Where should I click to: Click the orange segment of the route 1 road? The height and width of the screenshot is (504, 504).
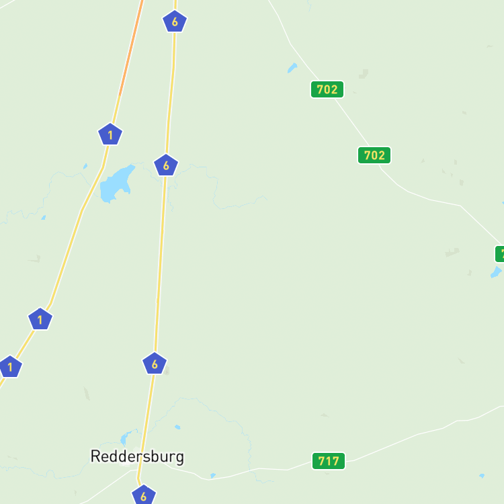tap(131, 48)
